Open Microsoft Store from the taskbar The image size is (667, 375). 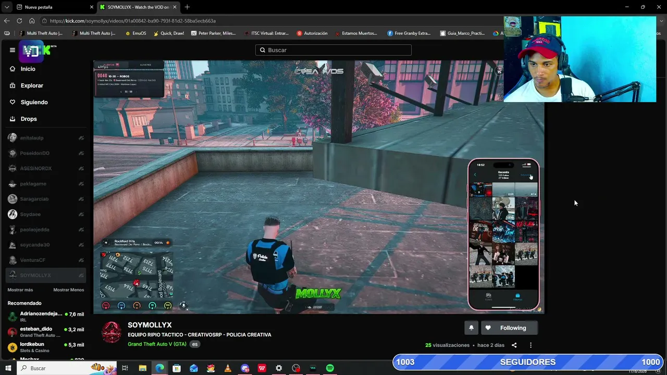tap(177, 368)
